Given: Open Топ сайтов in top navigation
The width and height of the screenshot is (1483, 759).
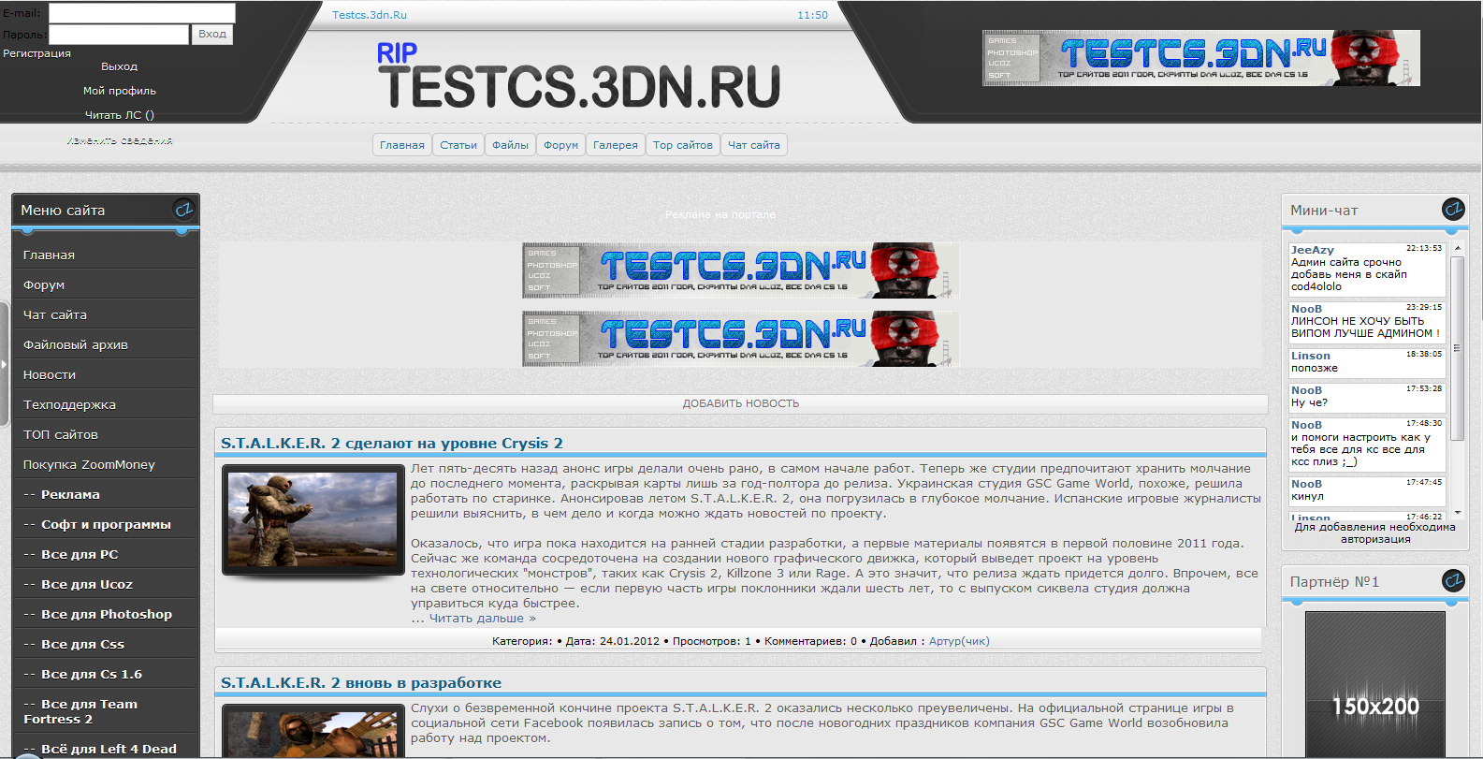Looking at the screenshot, I should coord(683,145).
